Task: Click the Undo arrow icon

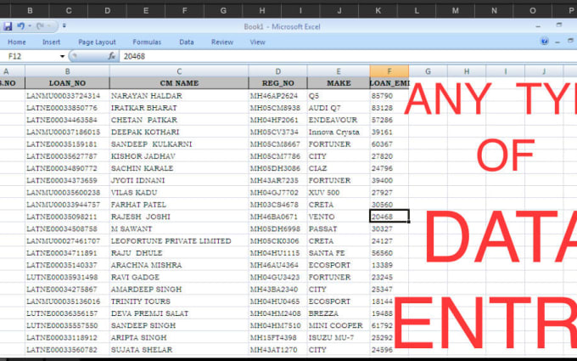Action: tap(20, 26)
